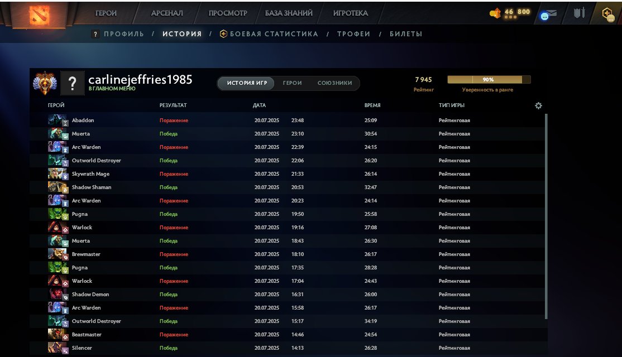Click the РЕЗУЛЬТАТ column header
This screenshot has width=622, height=357.
(173, 105)
